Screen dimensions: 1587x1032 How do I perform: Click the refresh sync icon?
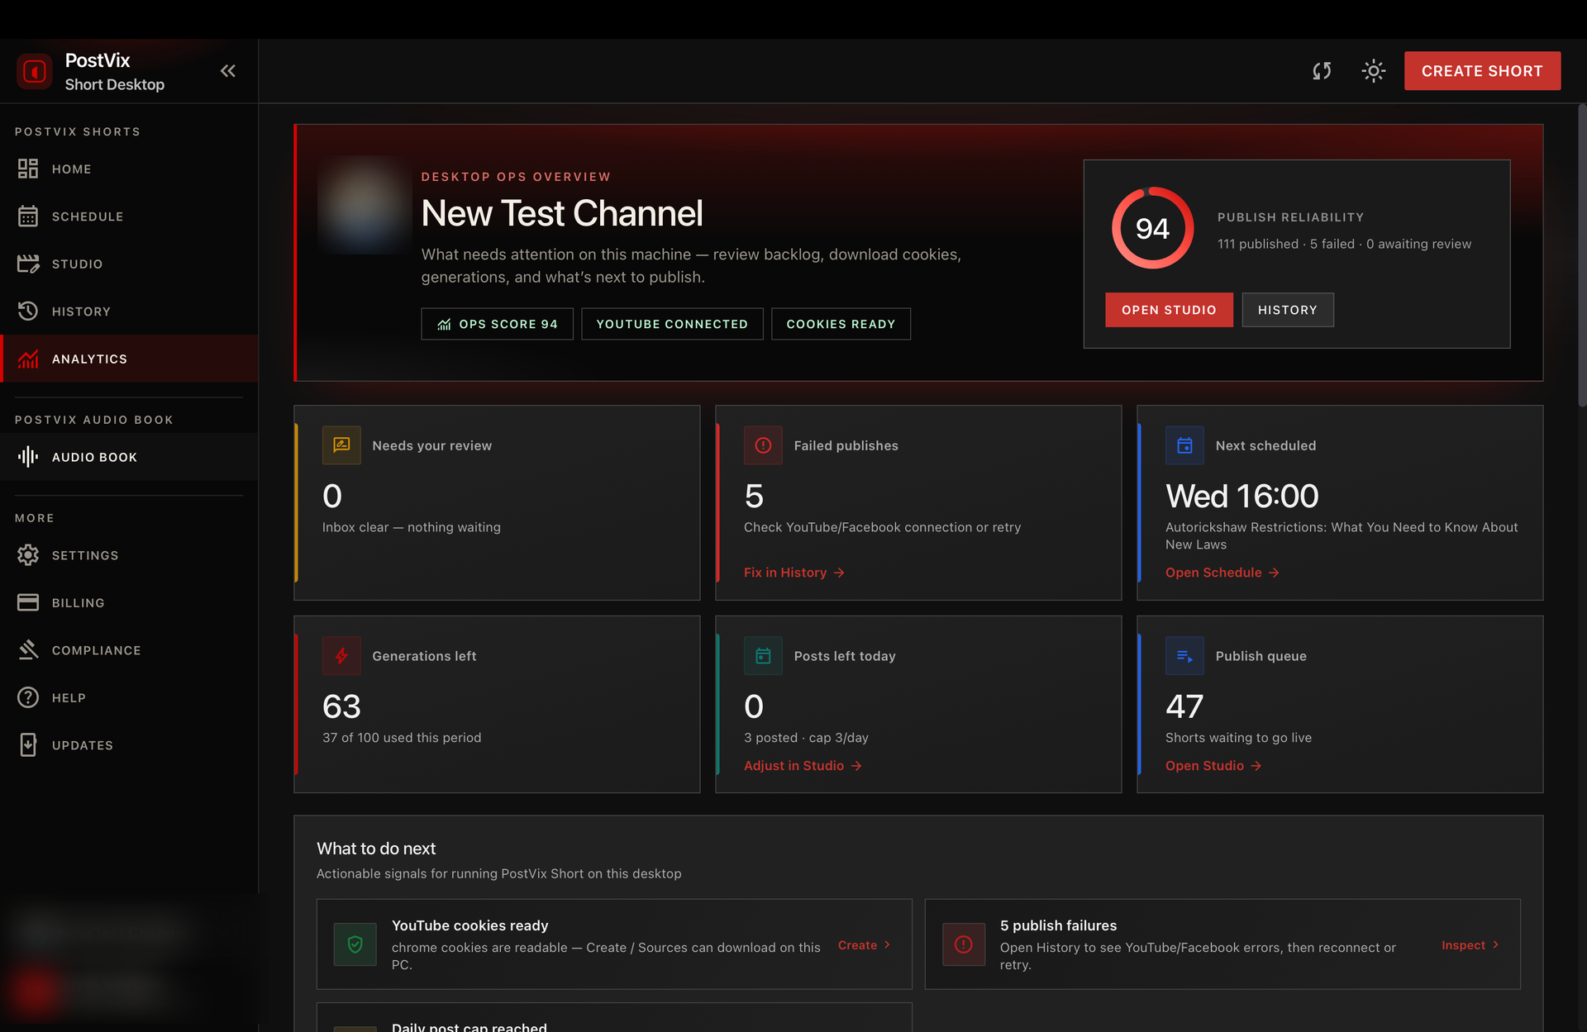(x=1322, y=71)
